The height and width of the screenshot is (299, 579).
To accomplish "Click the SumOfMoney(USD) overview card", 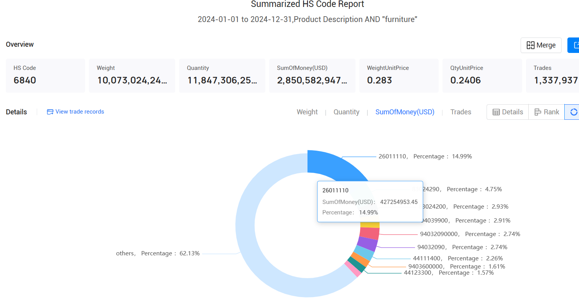I will [312, 76].
